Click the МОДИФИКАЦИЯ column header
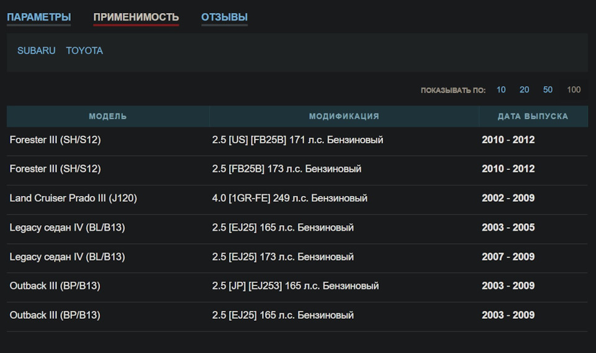This screenshot has height=353, width=596. click(344, 116)
